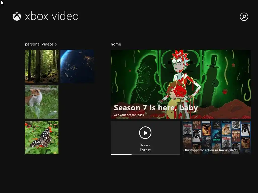Open the Earth from space video thumbnail
258x193 pixels.
click(77, 66)
